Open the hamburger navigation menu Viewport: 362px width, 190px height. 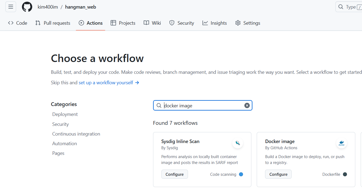(11, 7)
